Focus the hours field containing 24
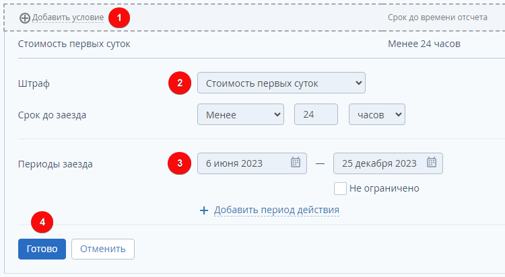The image size is (505, 277). click(x=316, y=115)
